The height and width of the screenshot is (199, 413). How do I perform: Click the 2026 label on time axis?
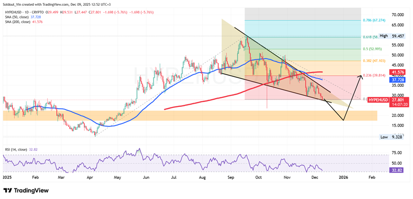(x=343, y=178)
